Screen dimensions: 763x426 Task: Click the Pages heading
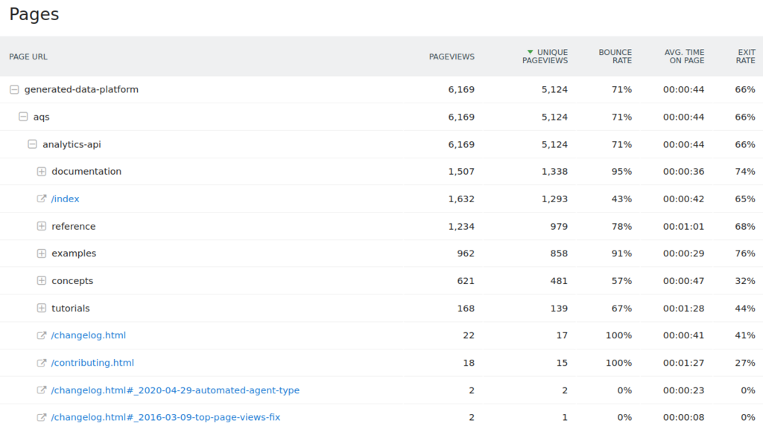coord(34,14)
